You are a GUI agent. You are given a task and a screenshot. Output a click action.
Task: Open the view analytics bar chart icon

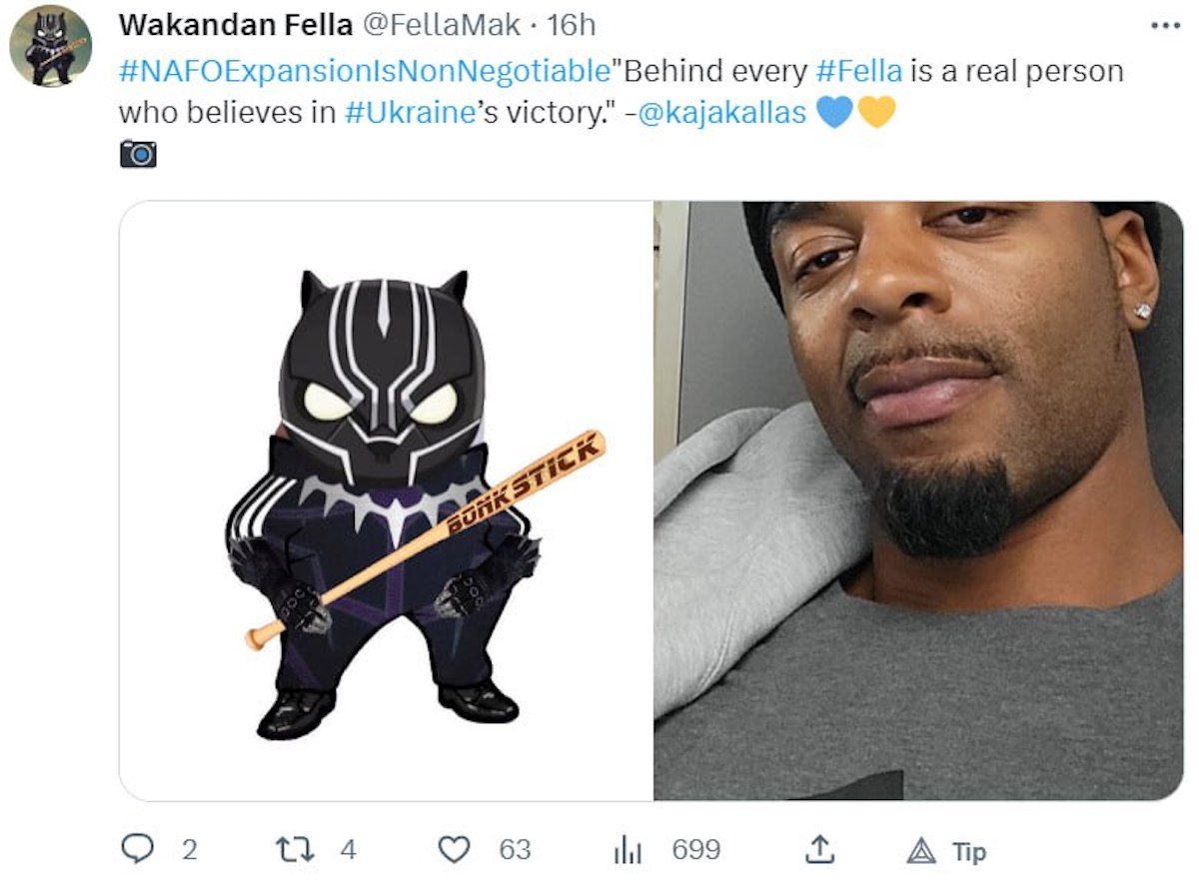point(625,850)
